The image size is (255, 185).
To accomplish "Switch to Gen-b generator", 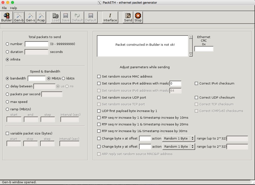I will (19, 17).
